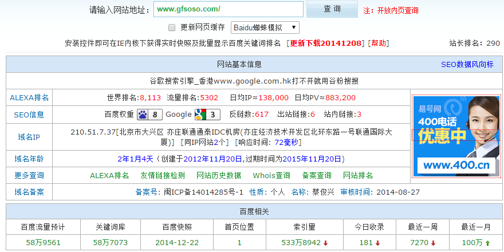This screenshot has width=504, height=252.
Task: Open 备案查询 link
Action: click(x=317, y=175)
